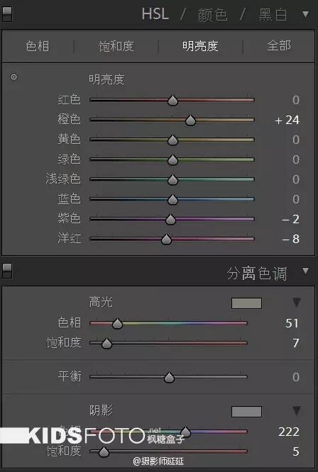Viewport: 318px width, 472px height.
Task: Collapse the HSL panel with header triangle
Action: click(x=306, y=14)
